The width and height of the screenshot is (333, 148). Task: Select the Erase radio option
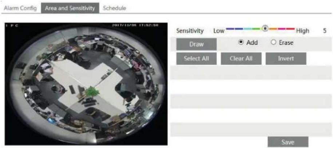pos(274,42)
